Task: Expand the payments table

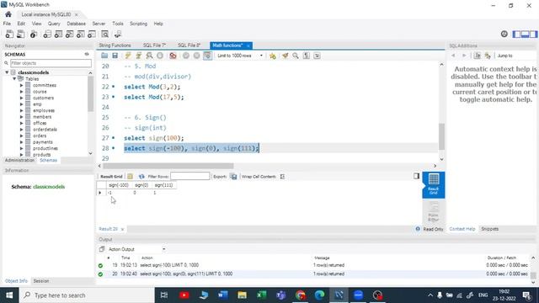Action: pos(21,142)
